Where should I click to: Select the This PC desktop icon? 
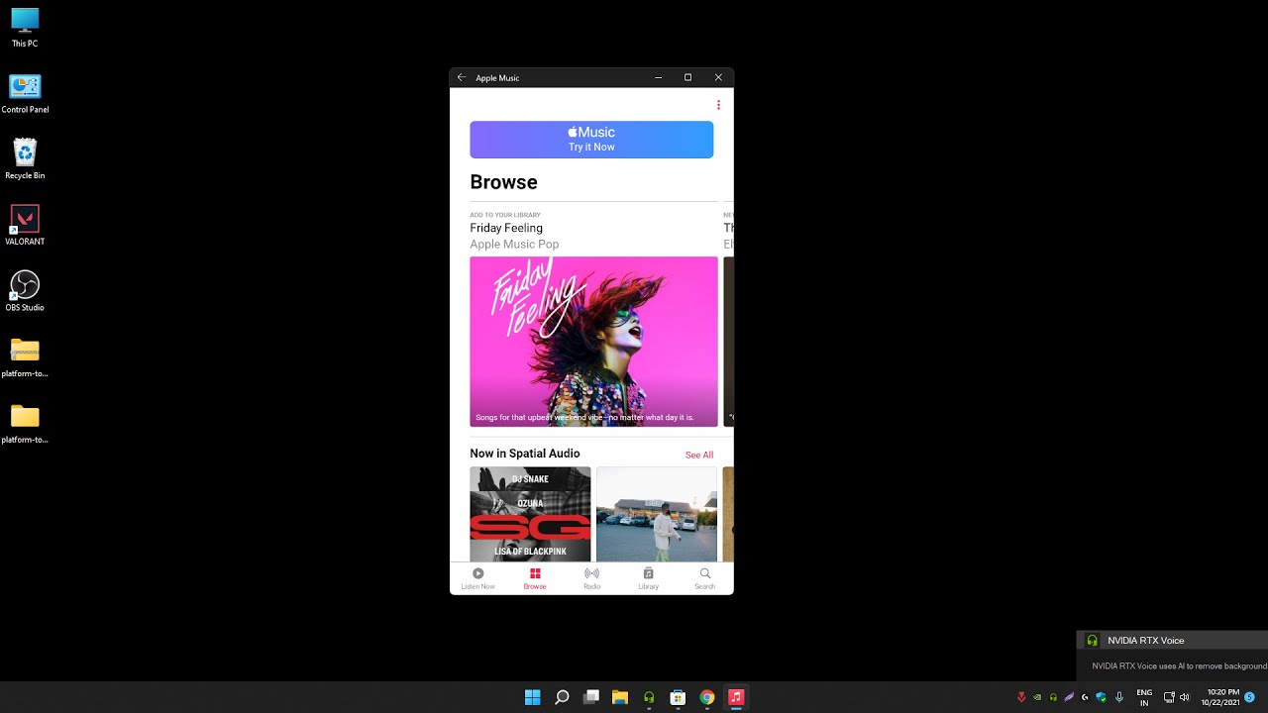click(x=25, y=28)
